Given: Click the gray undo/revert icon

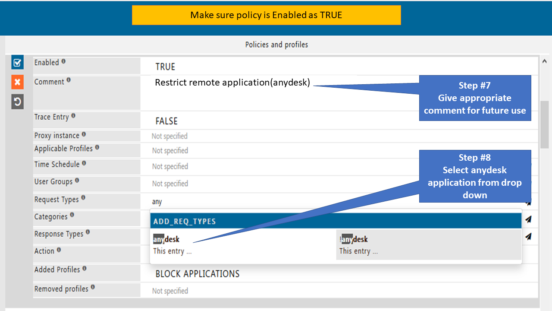Looking at the screenshot, I should click(x=17, y=102).
